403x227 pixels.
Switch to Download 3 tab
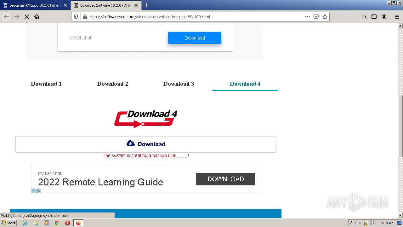tap(179, 84)
